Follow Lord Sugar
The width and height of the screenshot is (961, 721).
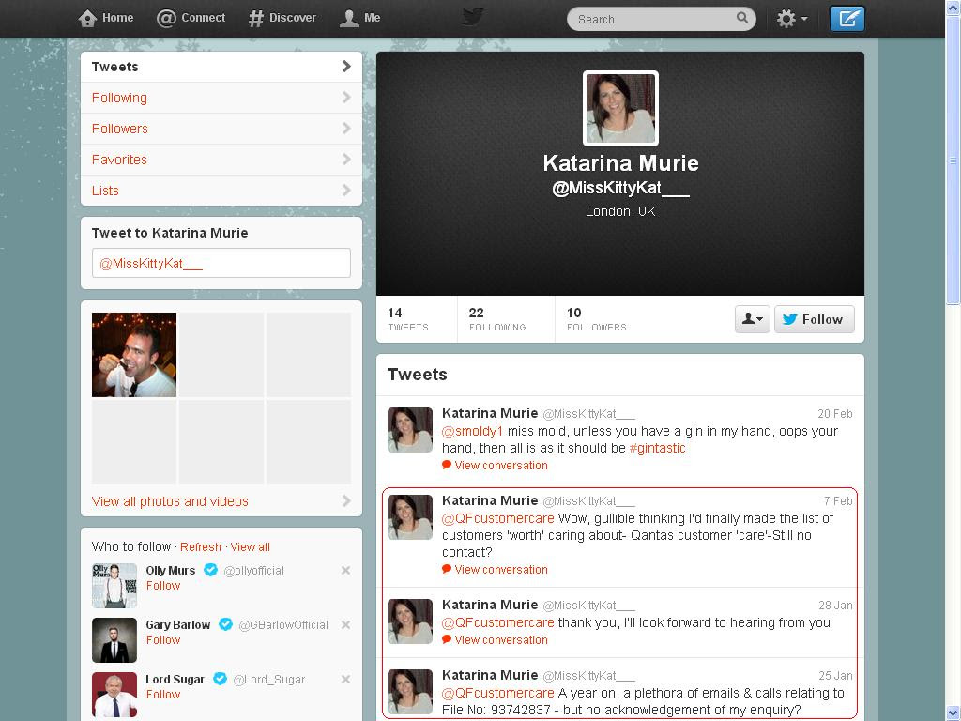pos(163,695)
